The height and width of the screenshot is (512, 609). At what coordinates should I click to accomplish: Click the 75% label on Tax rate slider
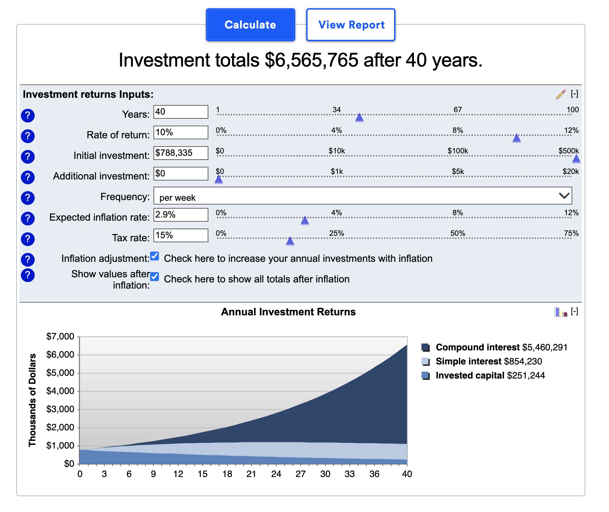571,233
